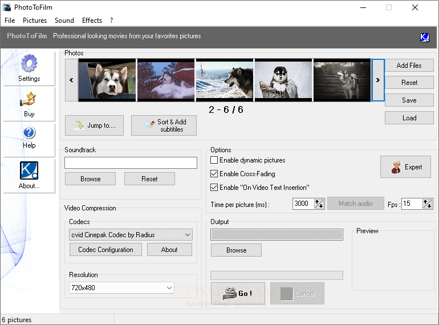This screenshot has width=439, height=325.
Task: Open Codec Configuration
Action: [106, 250]
